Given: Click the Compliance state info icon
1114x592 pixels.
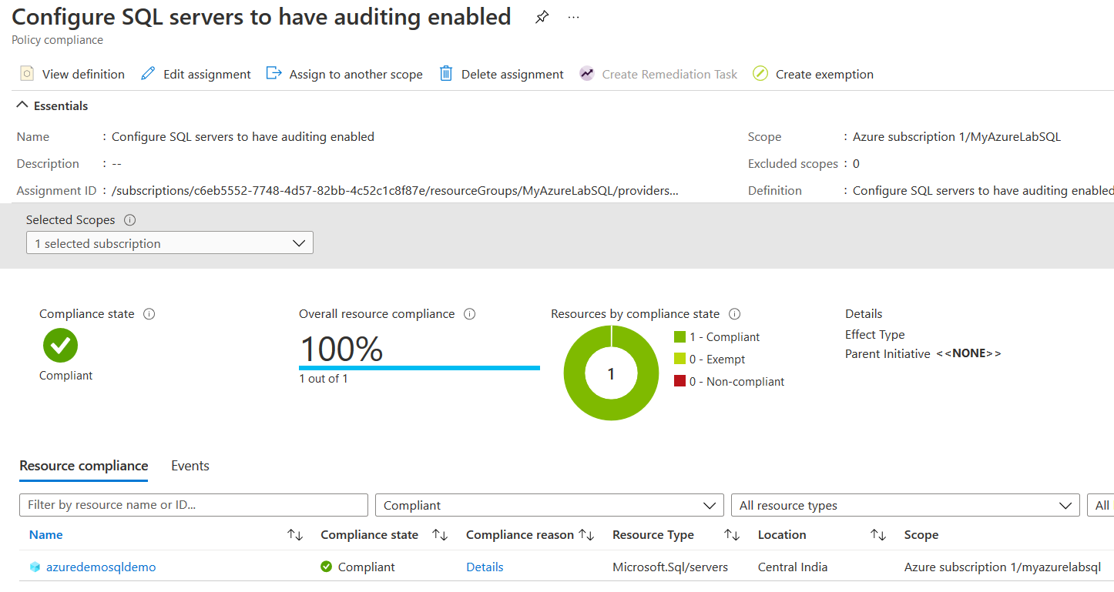Looking at the screenshot, I should click(149, 314).
